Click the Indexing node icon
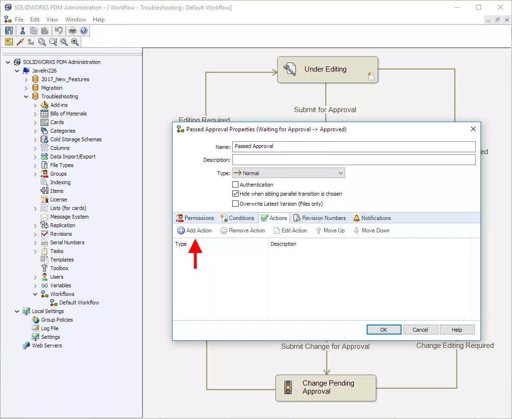Viewport: 512px width, 419px height. 44,182
